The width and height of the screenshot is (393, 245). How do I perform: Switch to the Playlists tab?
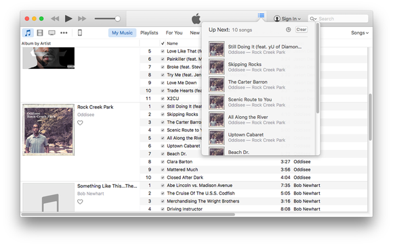coord(149,32)
